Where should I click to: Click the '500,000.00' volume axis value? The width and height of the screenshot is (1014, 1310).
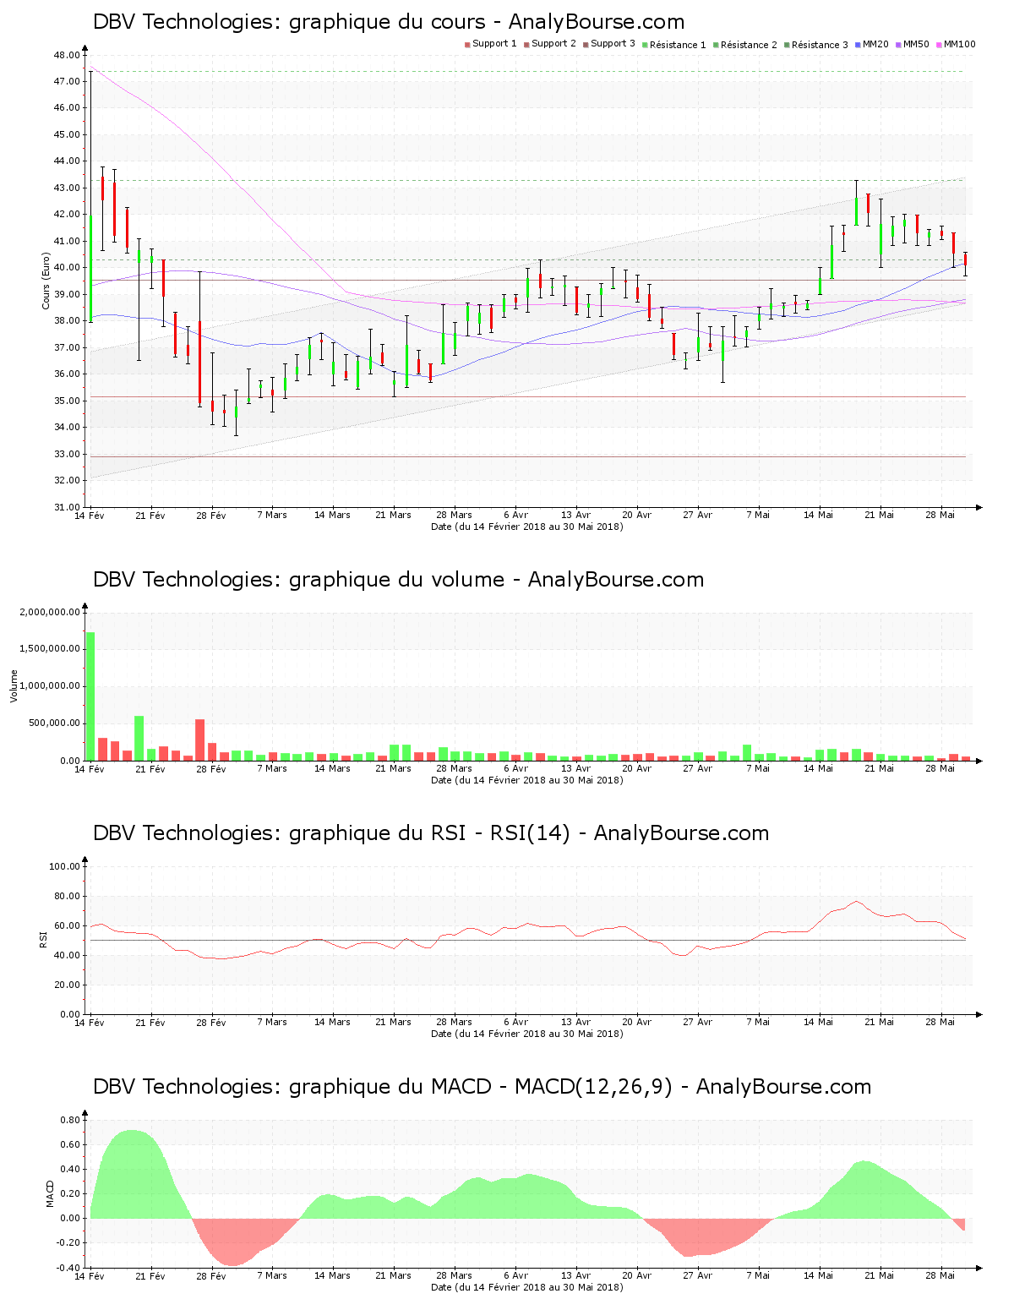coord(55,723)
